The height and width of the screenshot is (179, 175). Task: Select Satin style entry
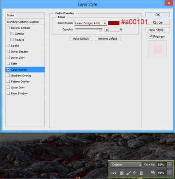point(14,63)
